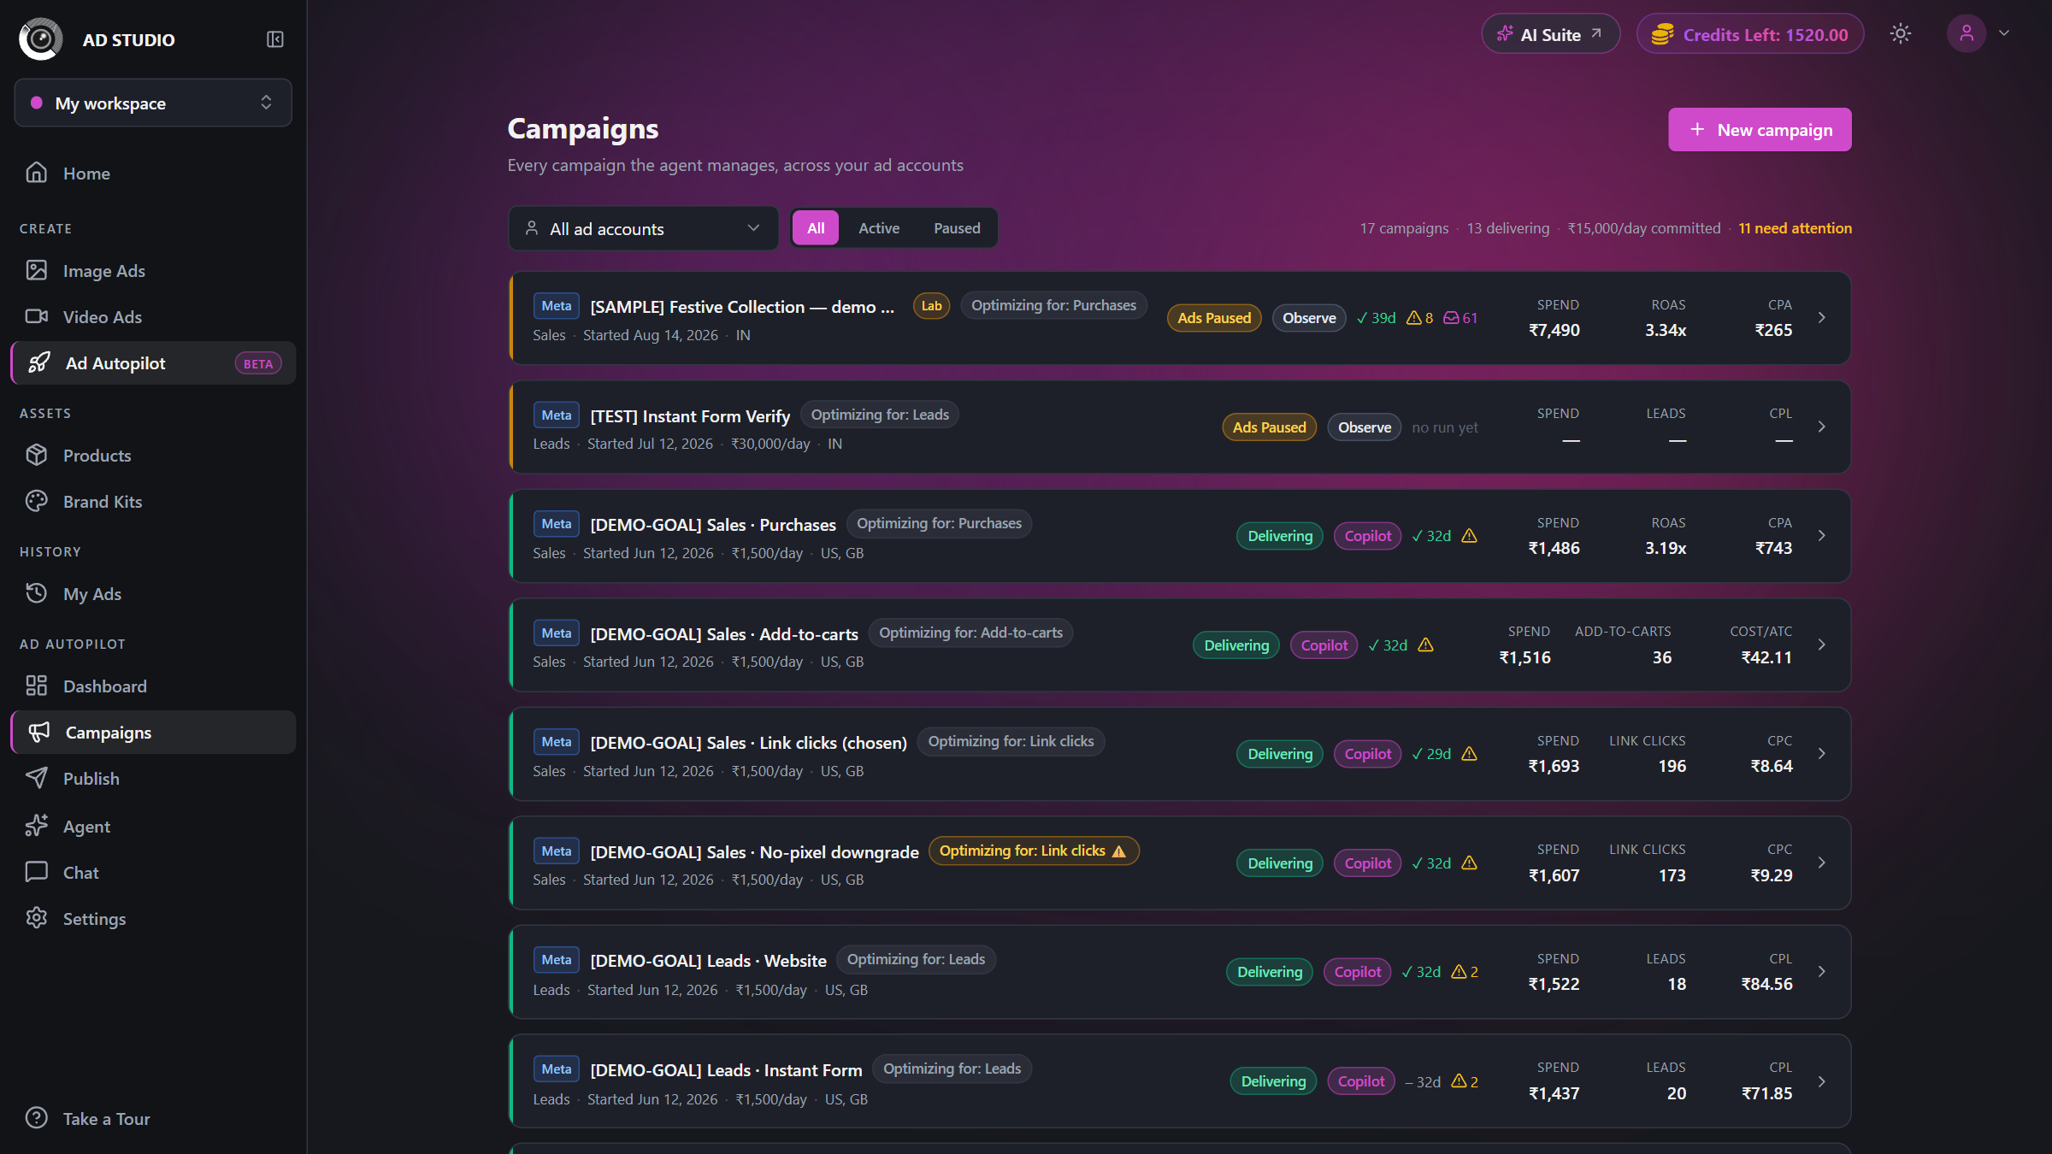Image resolution: width=2052 pixels, height=1154 pixels.
Task: Expand the Instant Form Verify row chevron
Action: tap(1822, 427)
